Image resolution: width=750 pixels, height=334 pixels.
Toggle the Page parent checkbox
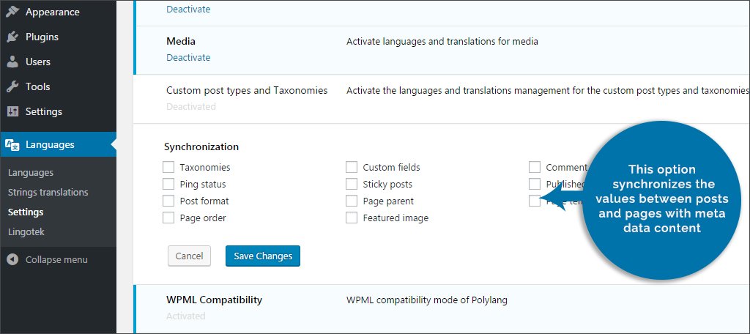tap(352, 201)
